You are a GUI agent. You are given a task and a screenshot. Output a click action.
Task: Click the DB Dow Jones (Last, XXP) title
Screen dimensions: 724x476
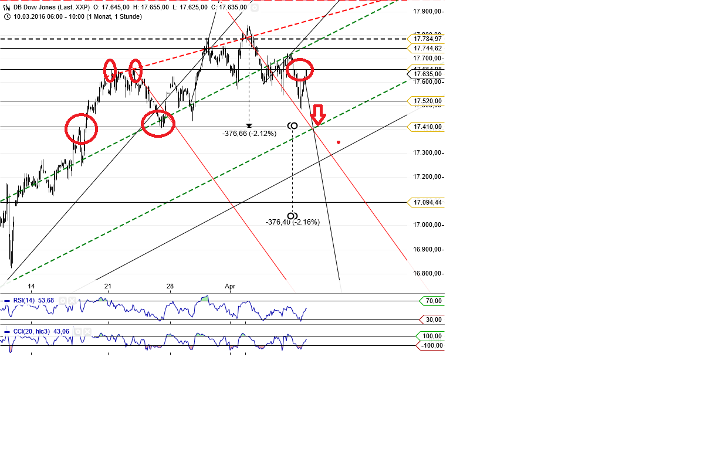tap(52, 8)
